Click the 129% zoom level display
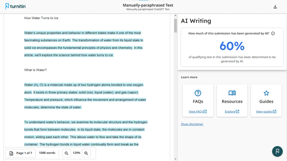This screenshot has width=287, height=161. pyautogui.click(x=76, y=153)
